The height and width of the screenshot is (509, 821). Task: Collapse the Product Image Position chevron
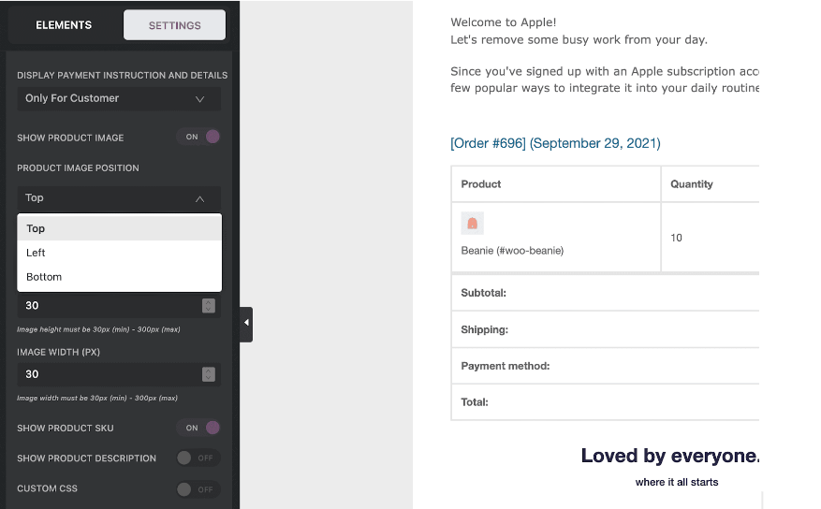(x=199, y=198)
